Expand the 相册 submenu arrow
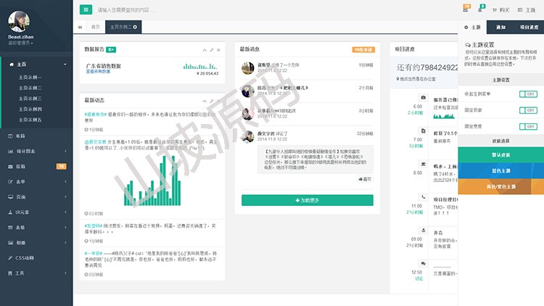544x306 pixels. coord(65,243)
